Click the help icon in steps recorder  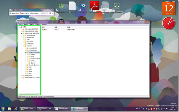(50, 13)
